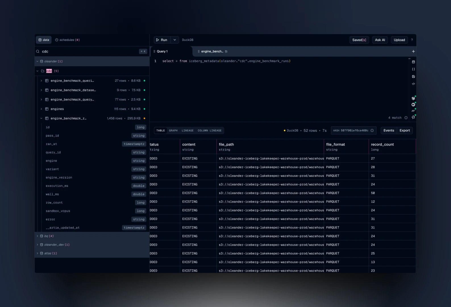Click the info icon next to 4 match
The image size is (451, 307).
click(x=406, y=118)
